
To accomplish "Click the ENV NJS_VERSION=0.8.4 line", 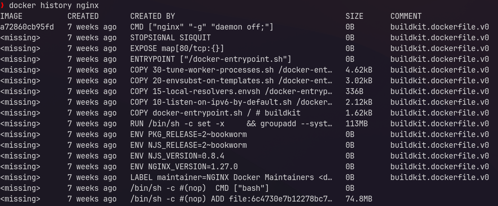I will tap(177, 156).
